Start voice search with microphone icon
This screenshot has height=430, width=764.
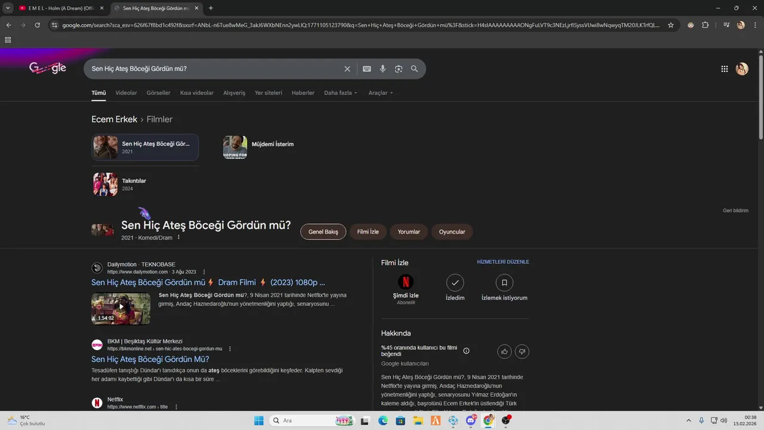pyautogui.click(x=383, y=69)
